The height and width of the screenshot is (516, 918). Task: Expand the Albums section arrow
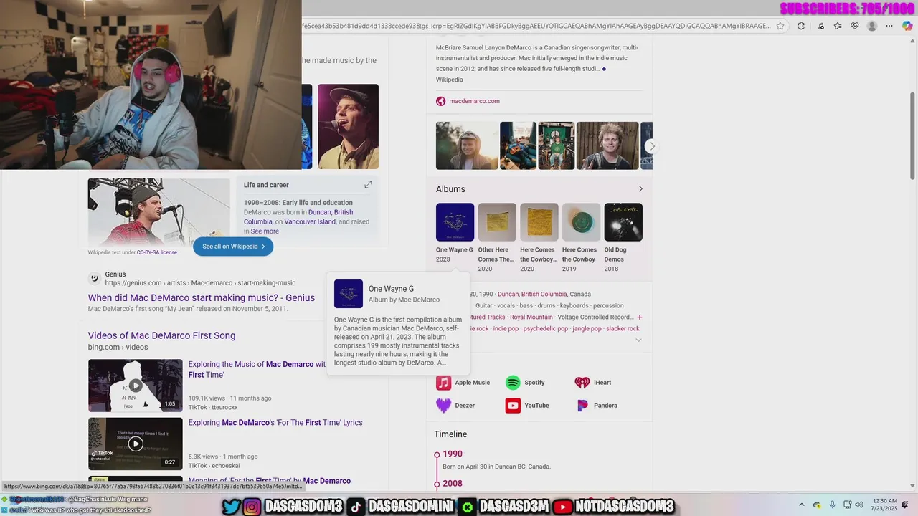click(x=640, y=189)
